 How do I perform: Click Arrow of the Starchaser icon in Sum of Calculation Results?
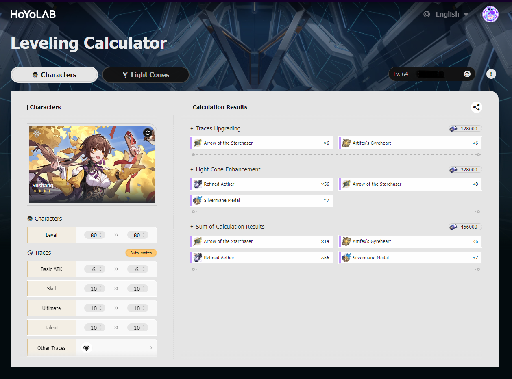[x=198, y=241]
